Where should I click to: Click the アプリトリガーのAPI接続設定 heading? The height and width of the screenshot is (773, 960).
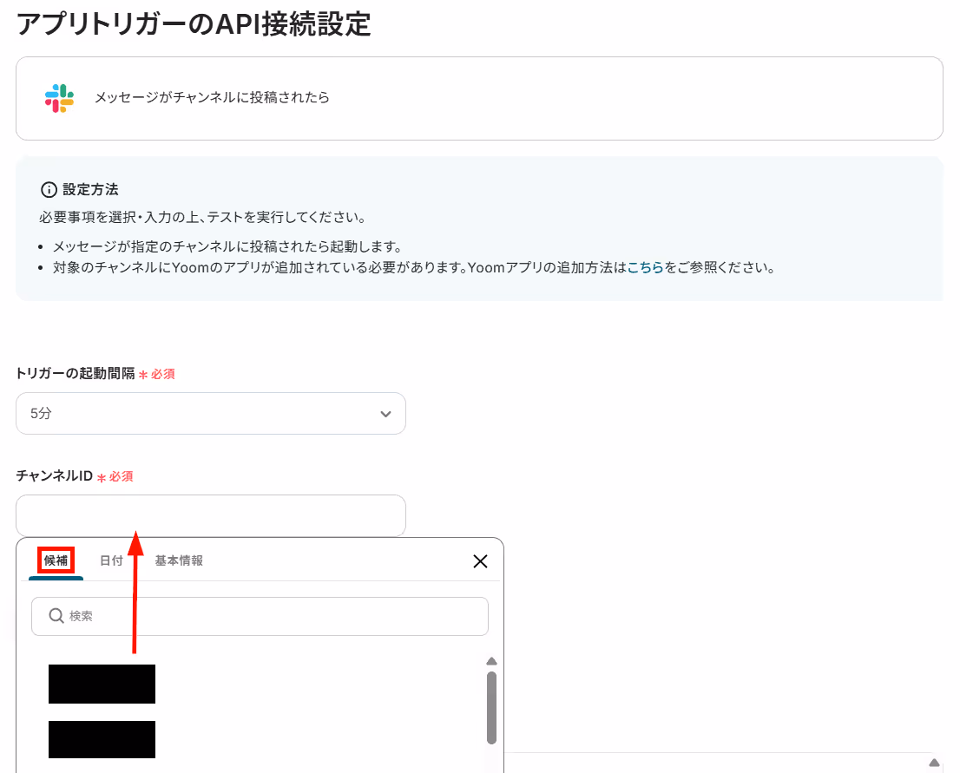pyautogui.click(x=194, y=24)
